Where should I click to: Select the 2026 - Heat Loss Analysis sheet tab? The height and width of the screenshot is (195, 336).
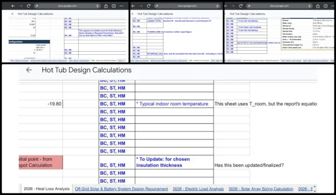click(47, 189)
